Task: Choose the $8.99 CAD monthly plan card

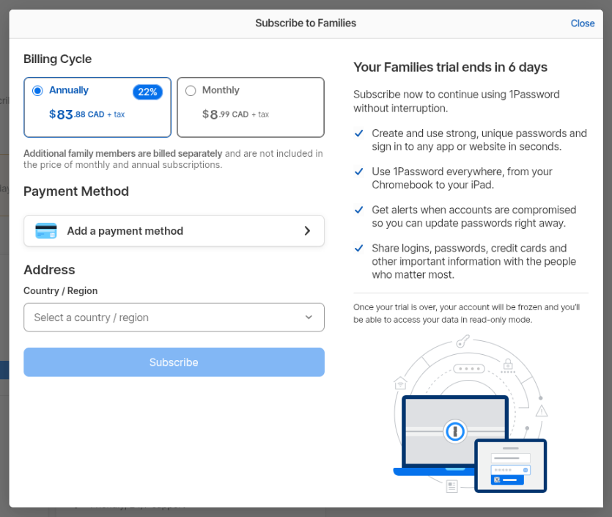Action: [x=250, y=107]
